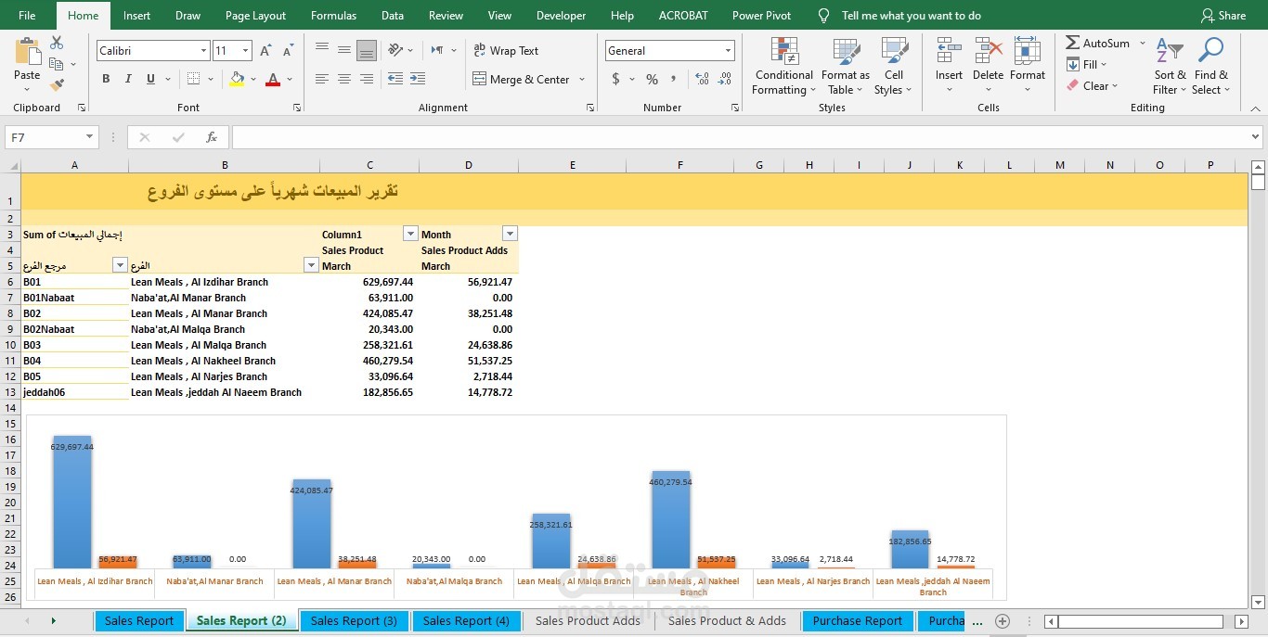Expand the General number format dropdown

(x=727, y=51)
